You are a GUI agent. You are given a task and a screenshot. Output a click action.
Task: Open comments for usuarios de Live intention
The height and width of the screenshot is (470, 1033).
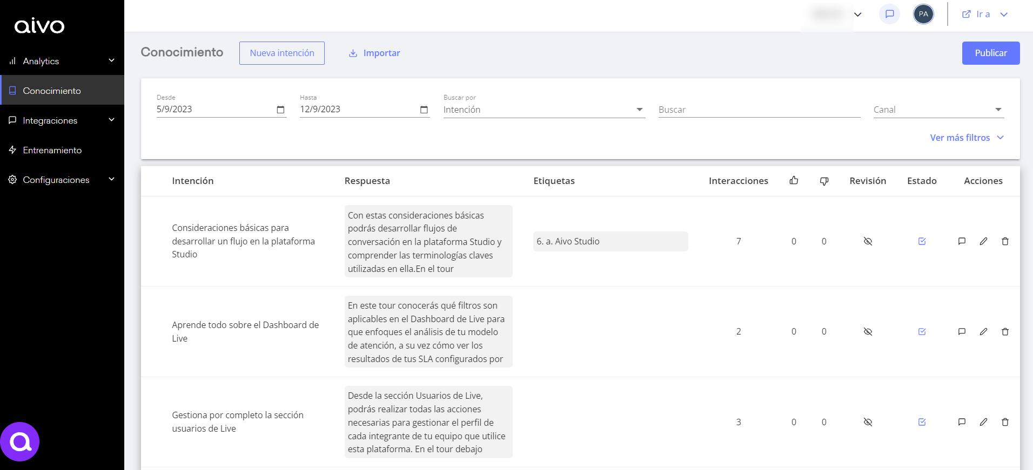[962, 422]
